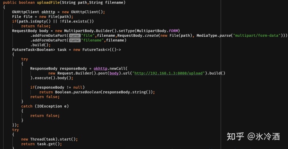Select the "multipart/form-data" string
The height and width of the screenshot is (149, 288).
point(257,36)
